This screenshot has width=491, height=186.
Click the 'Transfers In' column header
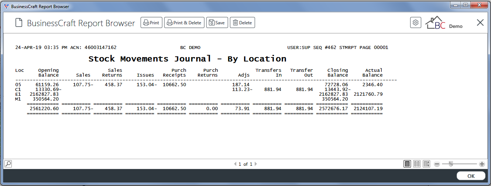click(268, 73)
